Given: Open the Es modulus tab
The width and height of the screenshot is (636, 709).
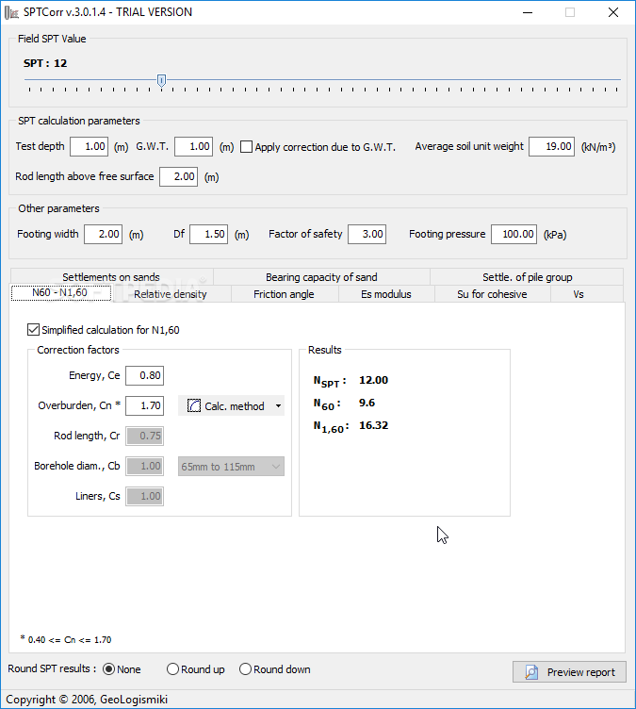Looking at the screenshot, I should click(386, 294).
